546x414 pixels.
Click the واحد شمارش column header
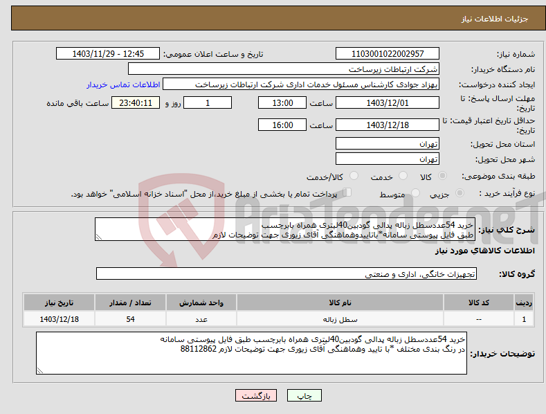(x=201, y=303)
